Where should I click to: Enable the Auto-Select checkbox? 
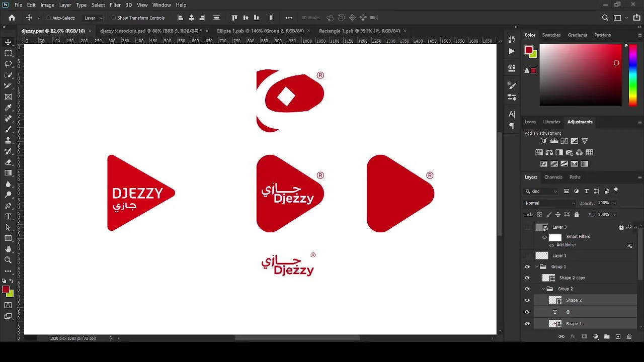pos(48,18)
